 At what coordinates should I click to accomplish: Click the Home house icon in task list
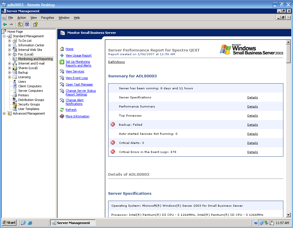point(62,49)
